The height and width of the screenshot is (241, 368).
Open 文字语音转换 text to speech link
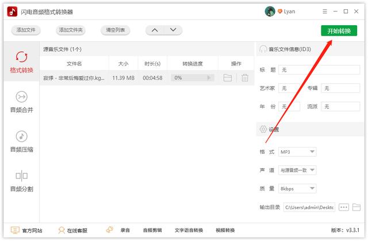pyautogui.click(x=189, y=231)
